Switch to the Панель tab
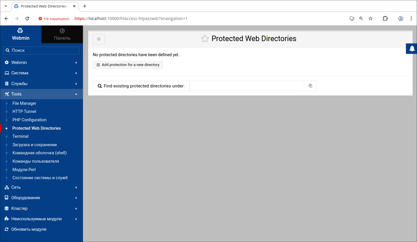The image size is (417, 242). pyautogui.click(x=62, y=34)
